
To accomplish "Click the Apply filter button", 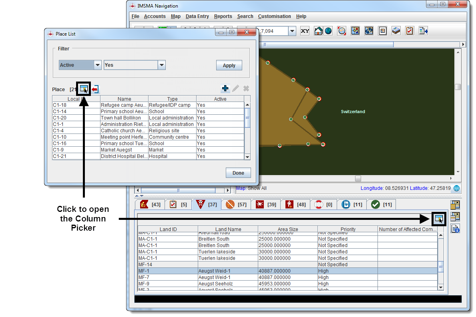I will [229, 66].
